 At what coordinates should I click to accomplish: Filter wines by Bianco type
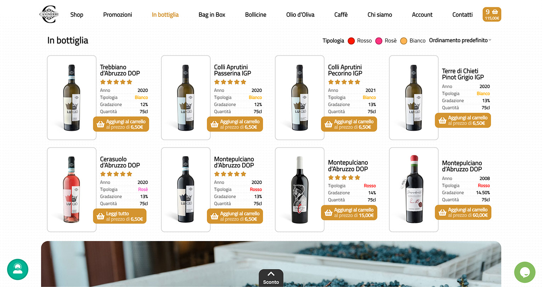click(x=413, y=41)
